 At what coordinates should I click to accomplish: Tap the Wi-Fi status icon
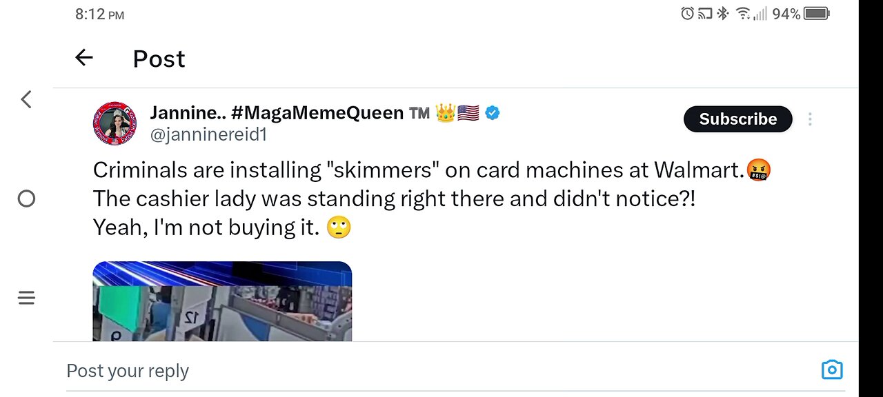click(742, 14)
